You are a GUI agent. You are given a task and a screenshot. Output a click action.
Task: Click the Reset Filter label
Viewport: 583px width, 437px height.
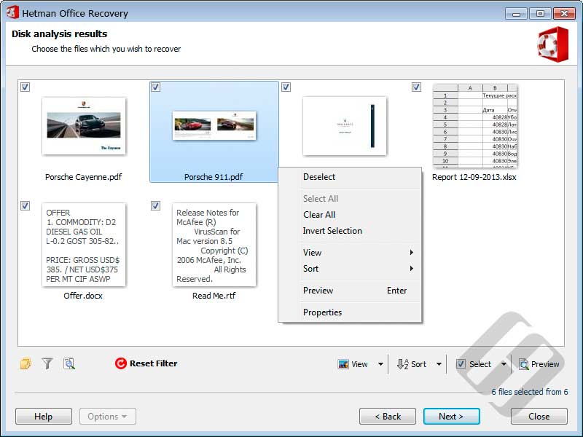point(153,363)
